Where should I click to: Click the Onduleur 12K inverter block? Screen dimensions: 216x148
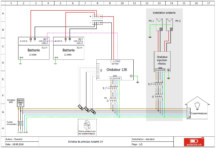pyautogui.click(x=115, y=70)
